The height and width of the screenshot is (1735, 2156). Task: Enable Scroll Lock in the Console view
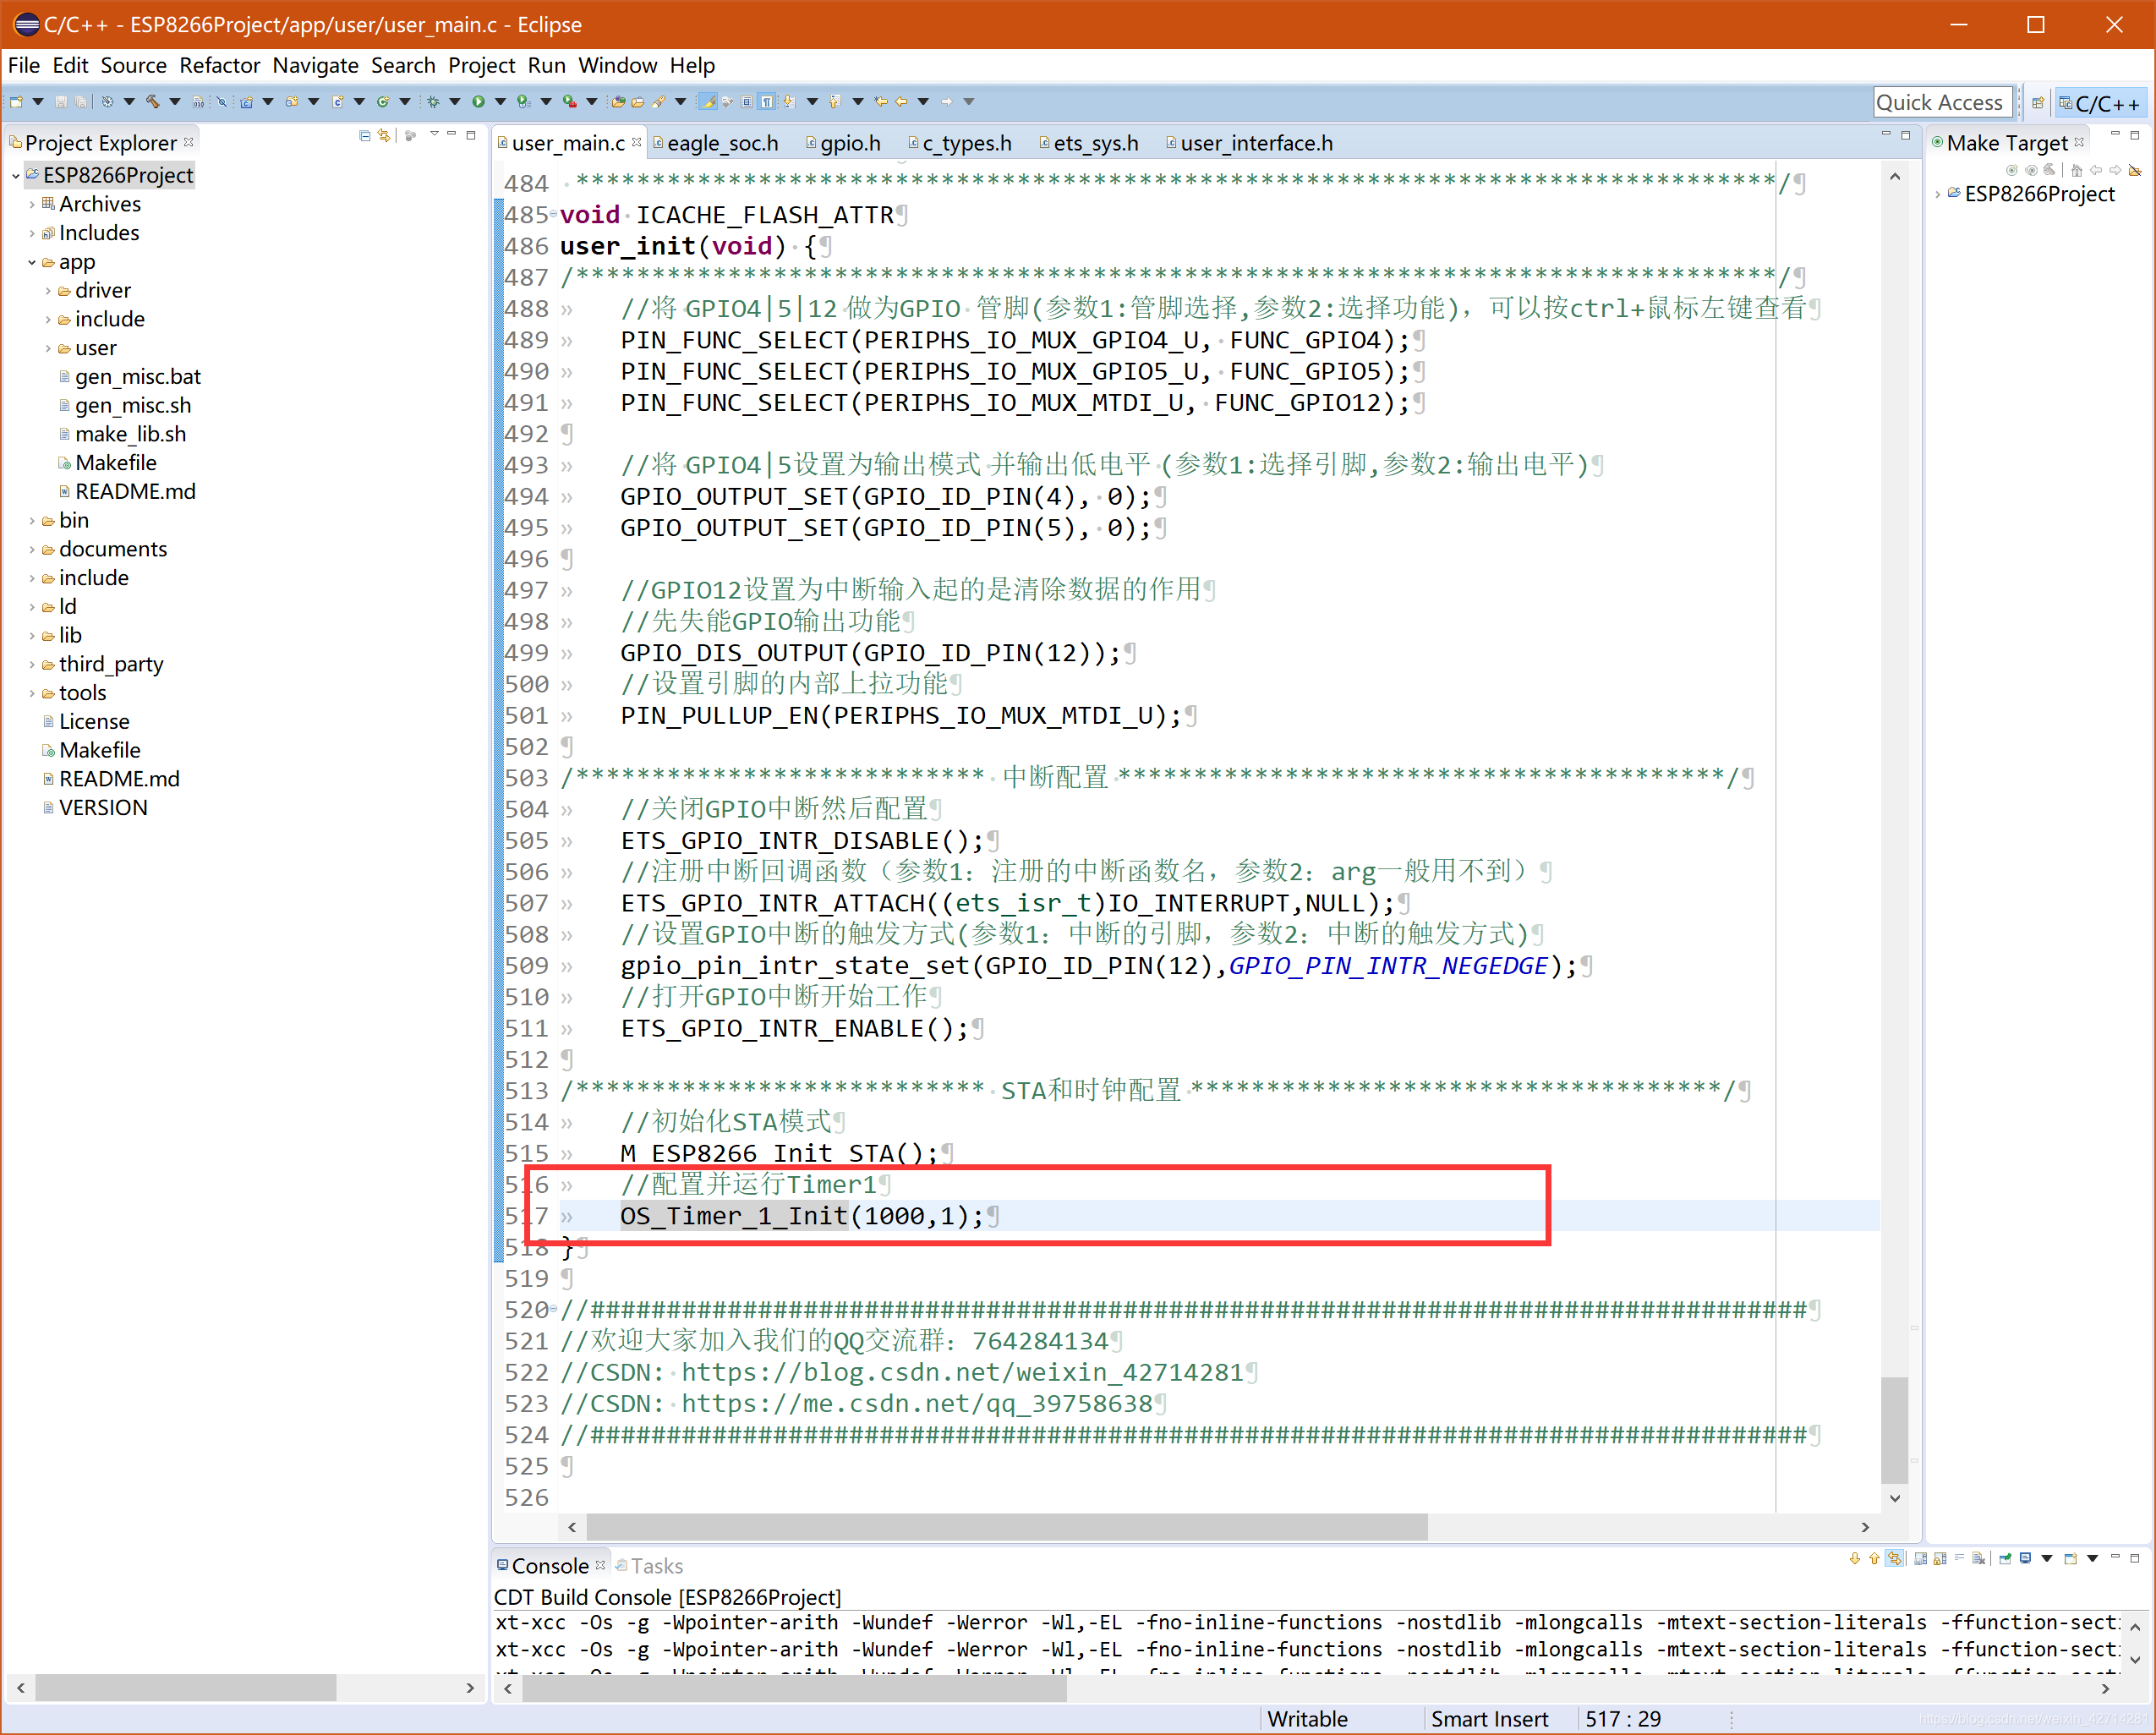point(1940,1560)
